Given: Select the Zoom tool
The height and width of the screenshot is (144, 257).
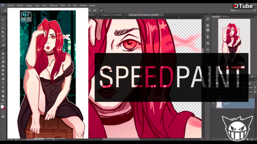Looking at the screenshot, I should (3, 100).
